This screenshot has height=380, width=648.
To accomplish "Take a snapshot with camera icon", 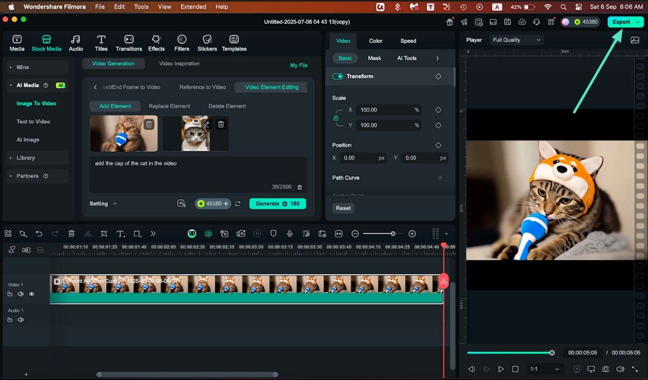I will click(x=606, y=369).
